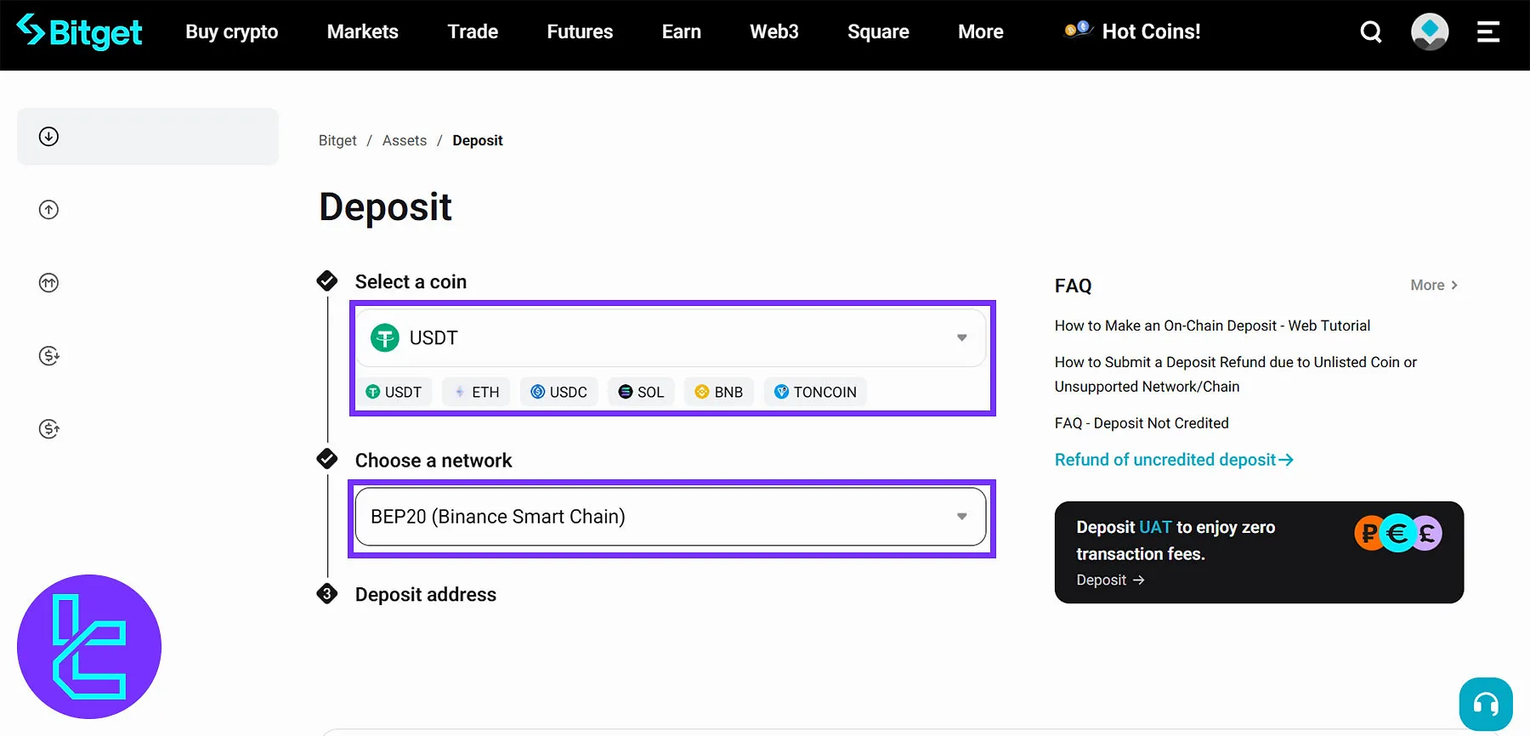Open the Buy crypto menu
1530x736 pixels.
pyautogui.click(x=232, y=32)
